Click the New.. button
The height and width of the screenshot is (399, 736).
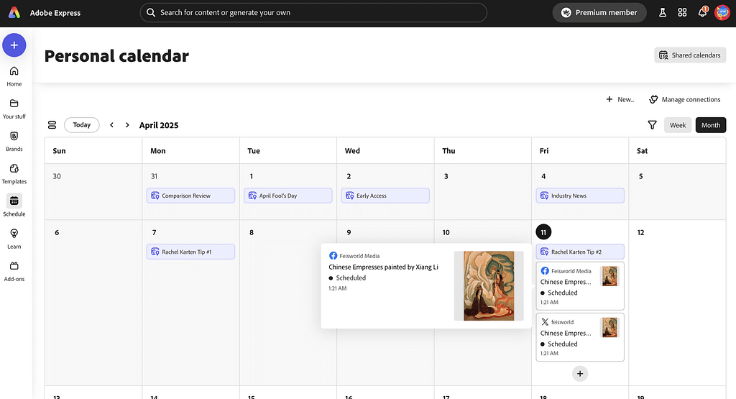[620, 99]
